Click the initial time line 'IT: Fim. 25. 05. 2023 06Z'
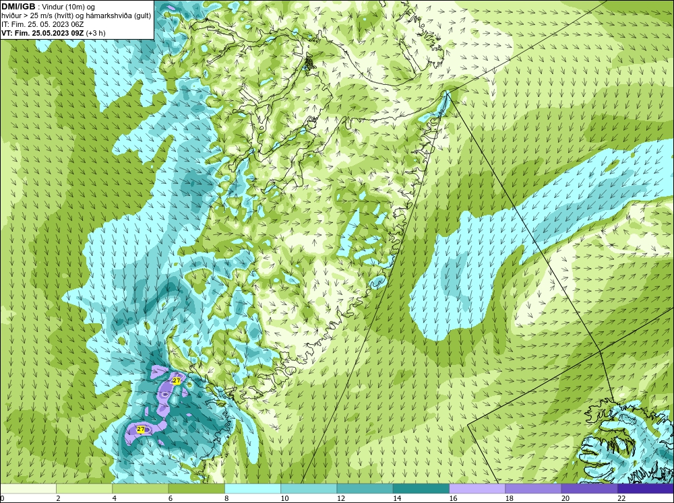Viewport: 674px width, 503px height. click(42, 24)
